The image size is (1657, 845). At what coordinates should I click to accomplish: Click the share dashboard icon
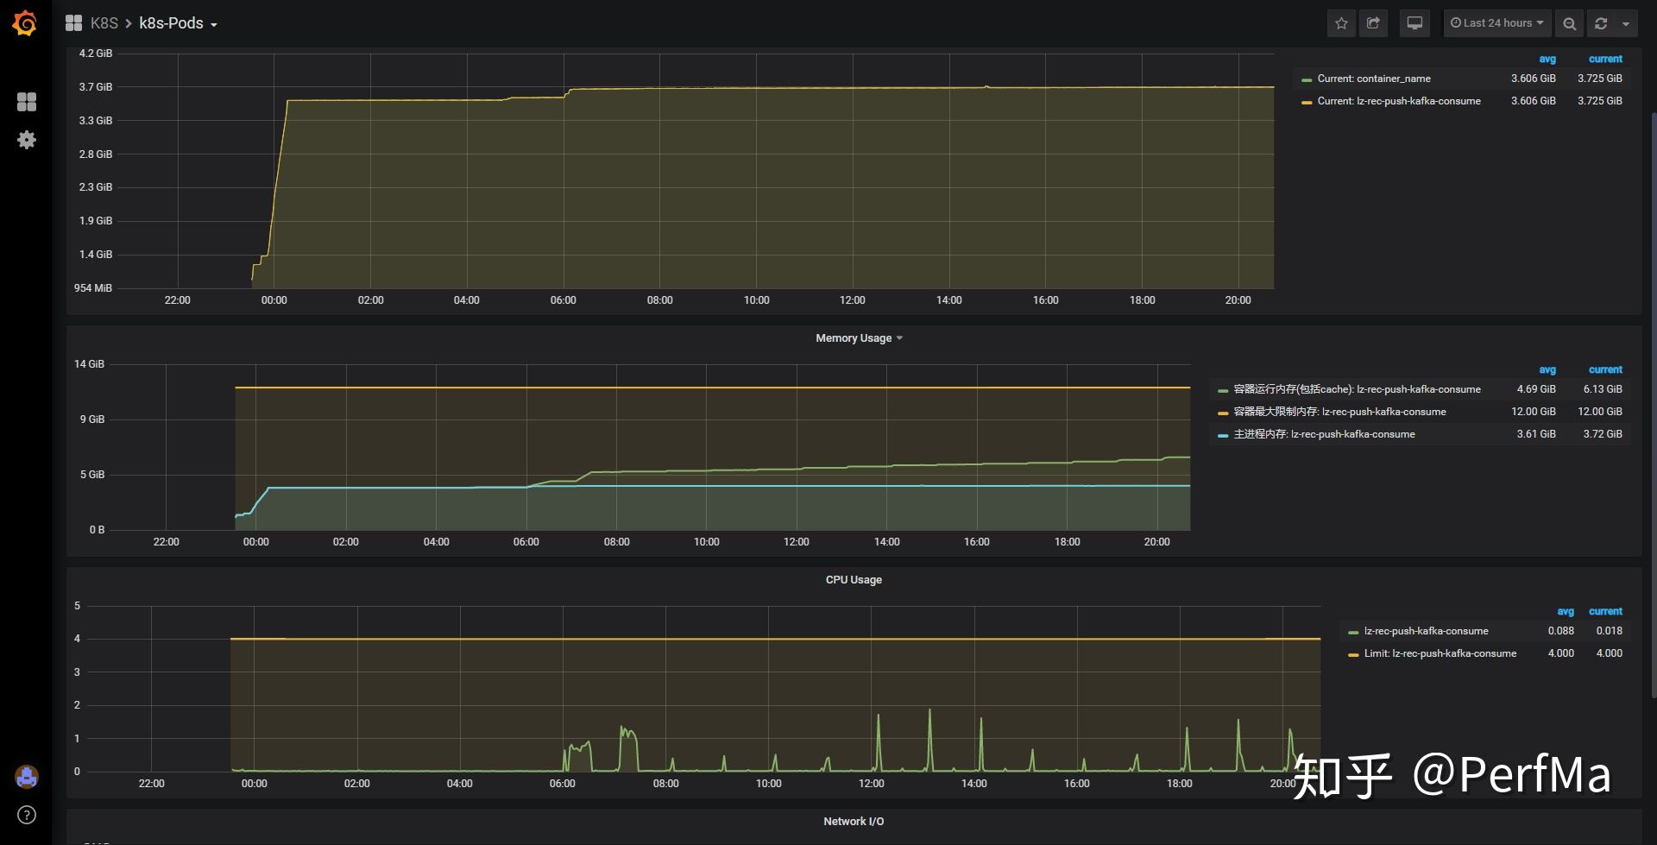coord(1373,23)
